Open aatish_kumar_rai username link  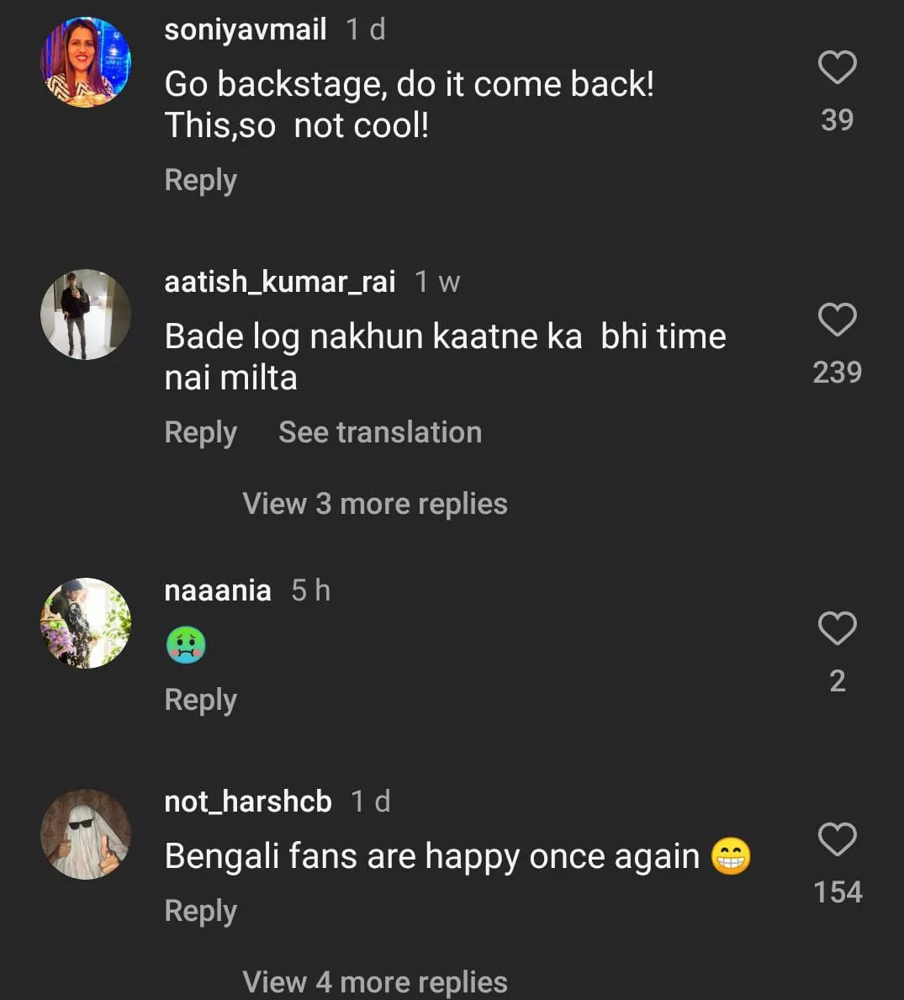point(279,282)
